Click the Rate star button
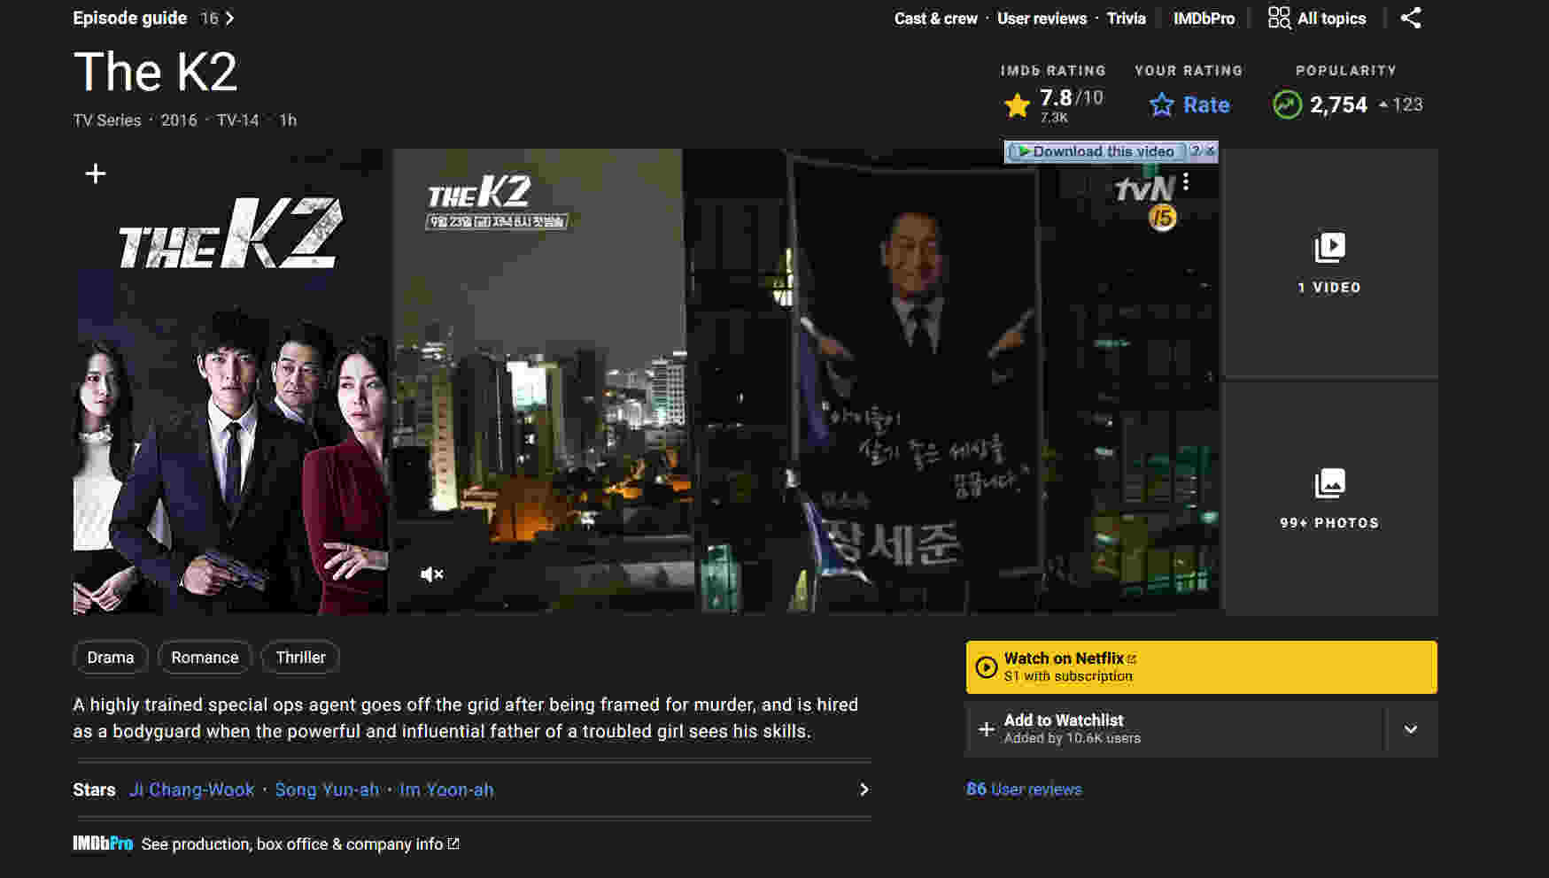 [x=1189, y=104]
